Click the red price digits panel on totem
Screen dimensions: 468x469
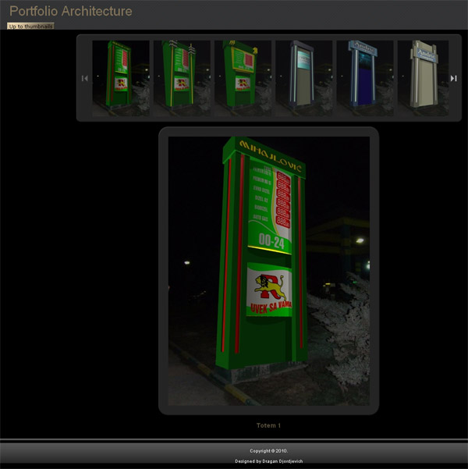click(x=283, y=199)
